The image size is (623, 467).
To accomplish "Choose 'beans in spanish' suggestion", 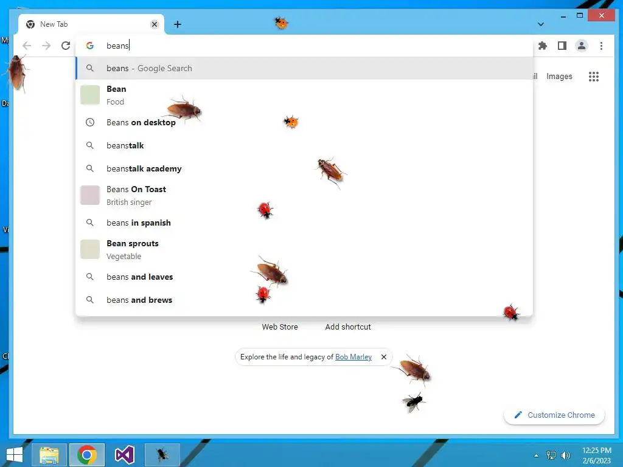I will tap(304, 223).
